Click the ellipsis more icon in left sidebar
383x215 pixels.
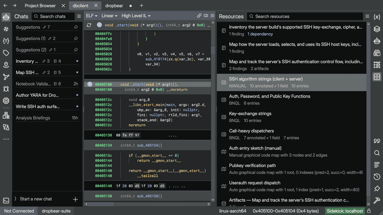point(6,139)
